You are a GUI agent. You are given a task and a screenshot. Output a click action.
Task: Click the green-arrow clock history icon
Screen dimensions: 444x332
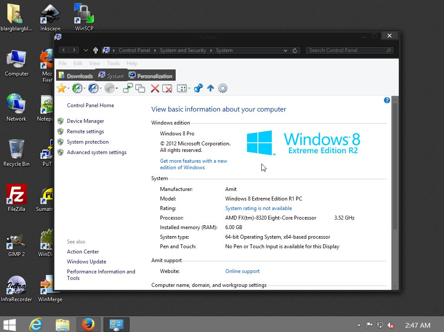point(77,88)
